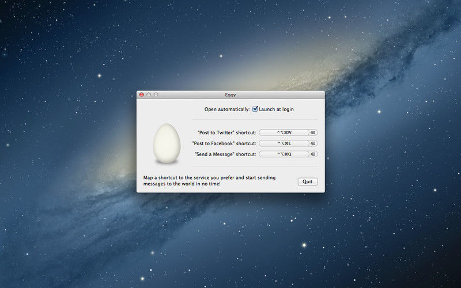Zoom the Eggy window

tap(156, 94)
